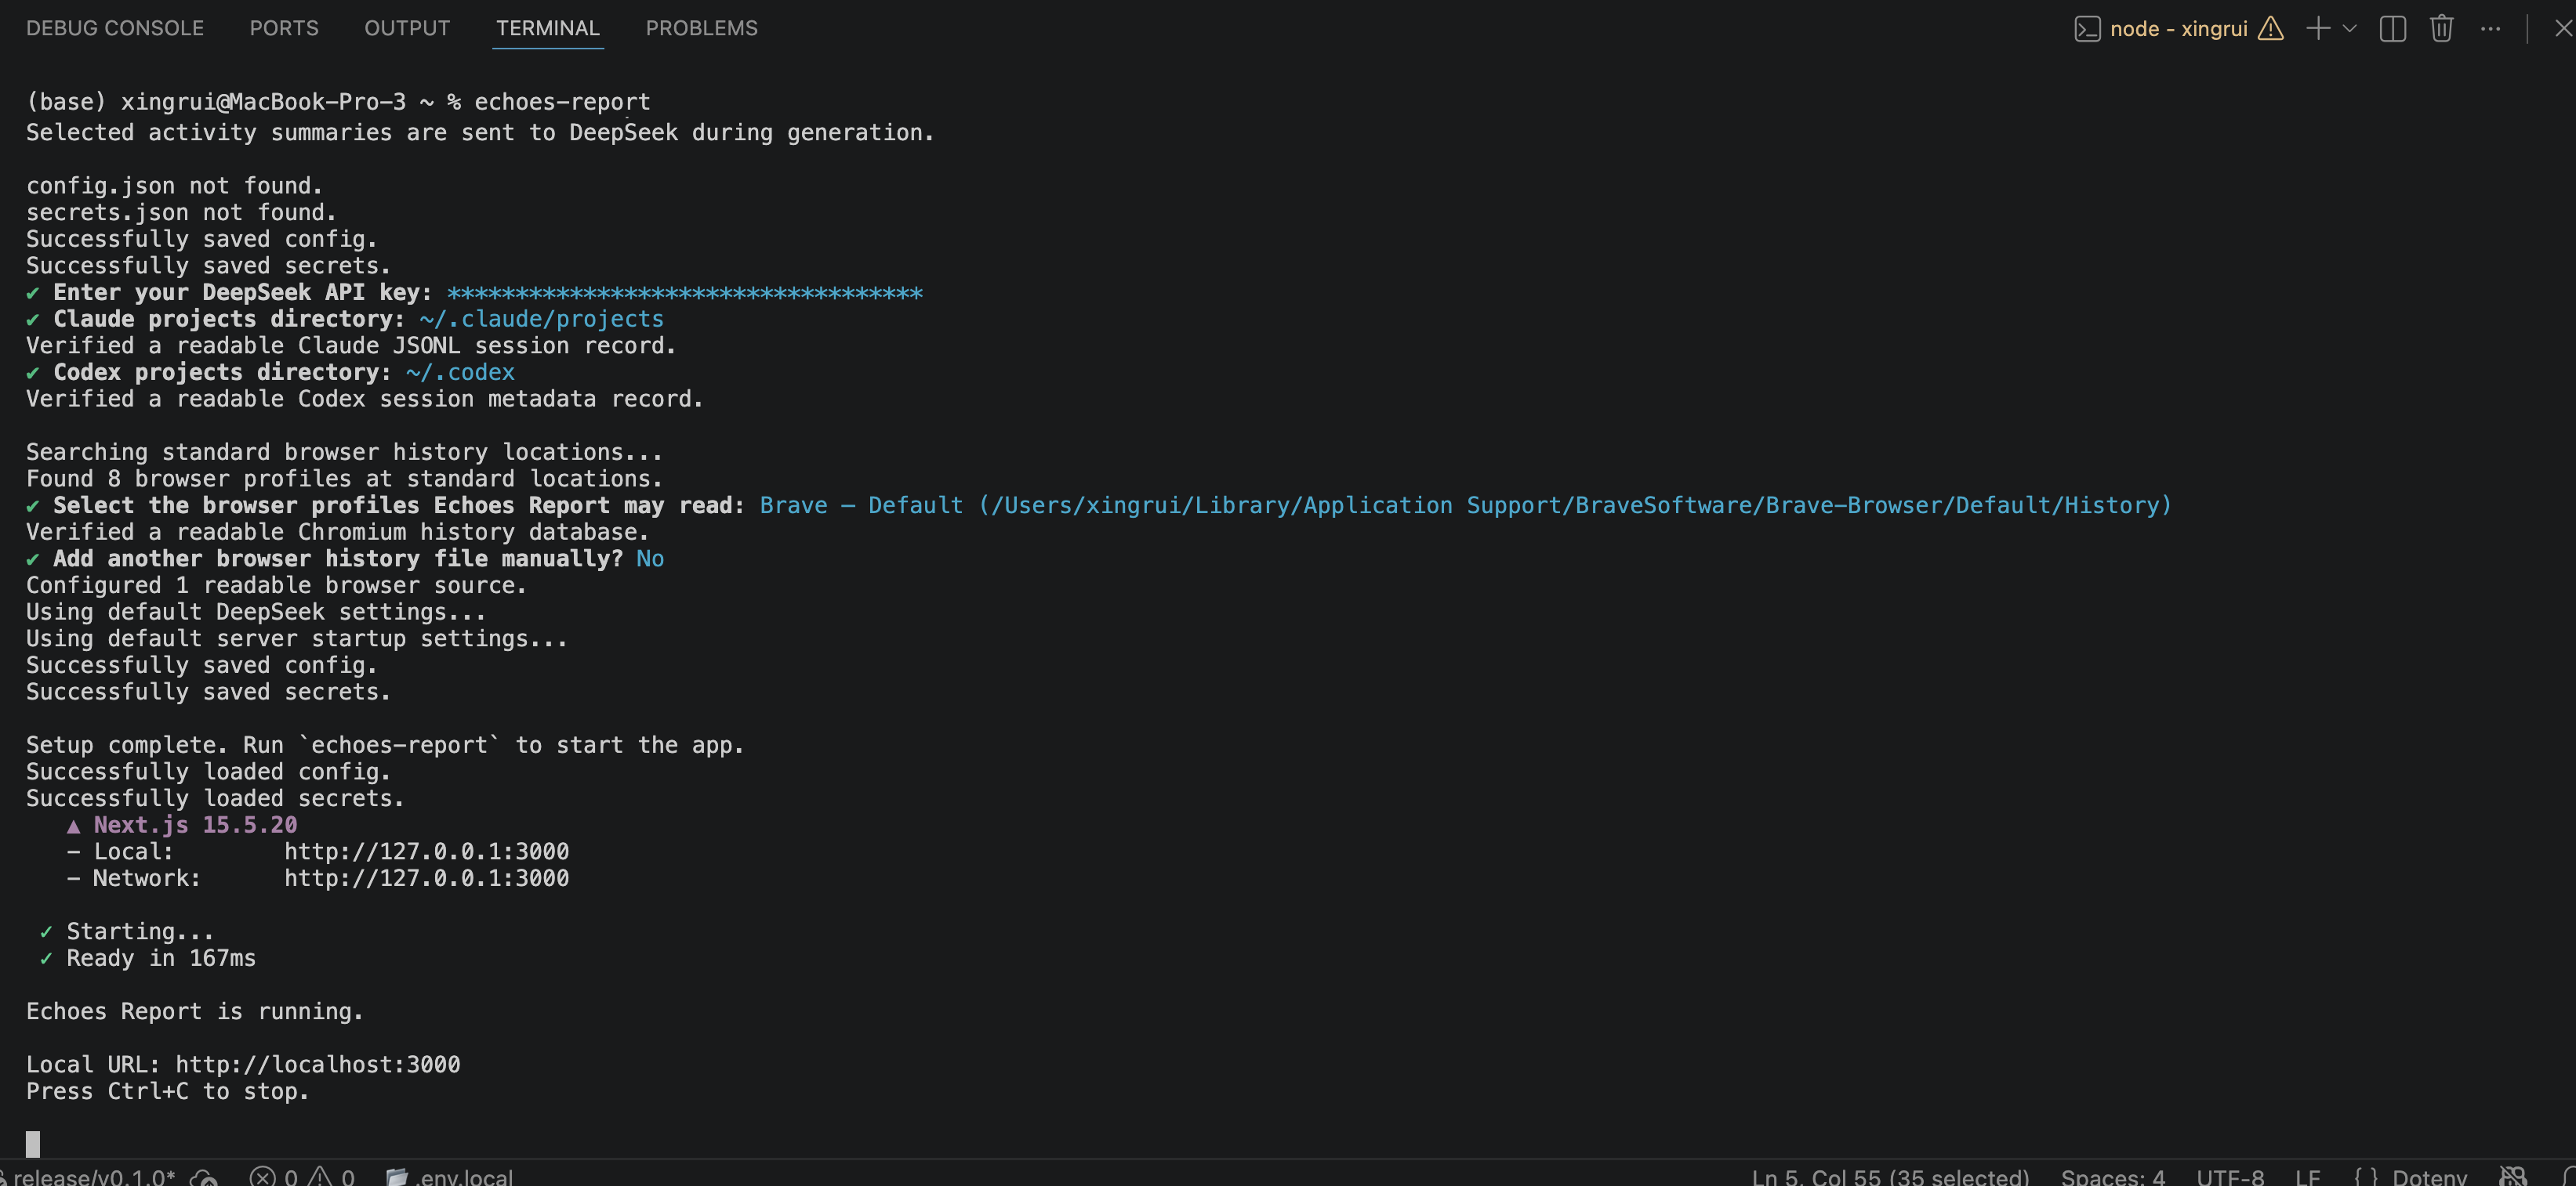This screenshot has height=1186, width=2576.
Task: Click 'Configured 1 readable browser source.' line
Action: point(276,585)
